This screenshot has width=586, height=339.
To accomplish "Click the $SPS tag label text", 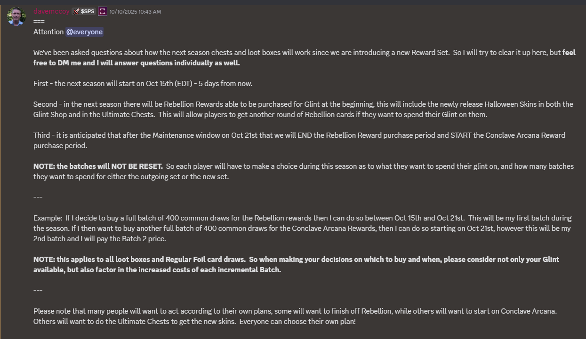I will coord(88,11).
